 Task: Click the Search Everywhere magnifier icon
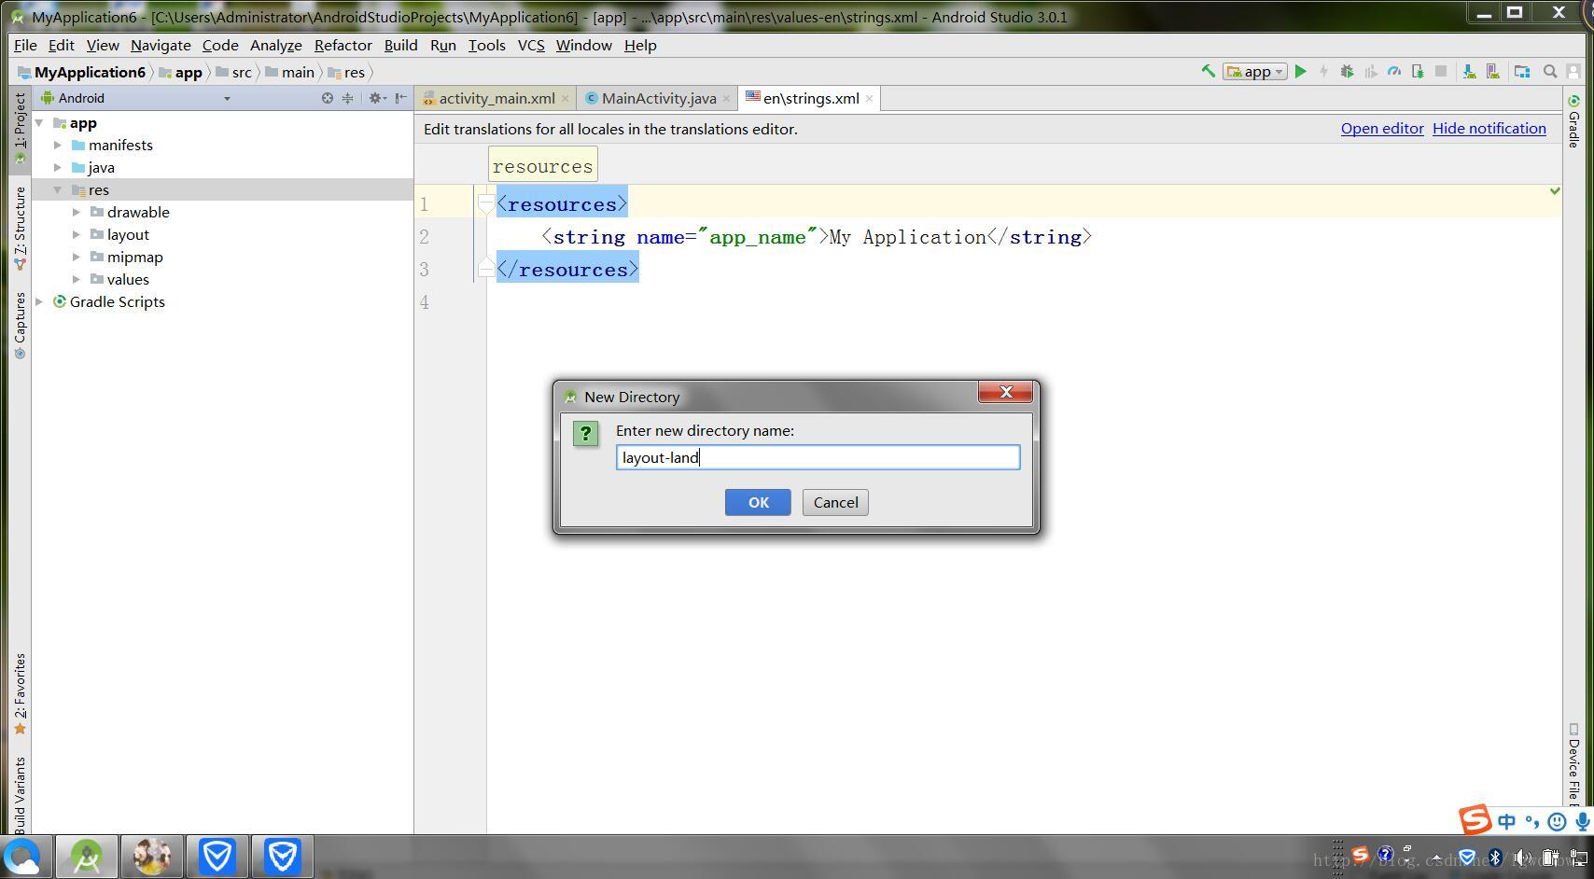pos(1550,71)
